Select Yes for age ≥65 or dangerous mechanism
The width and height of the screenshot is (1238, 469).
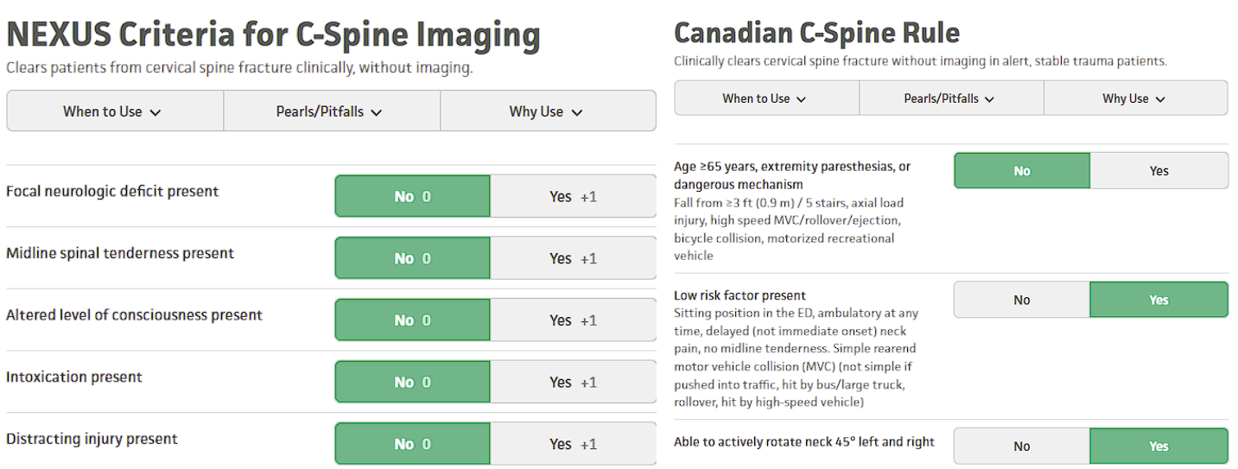1159,171
